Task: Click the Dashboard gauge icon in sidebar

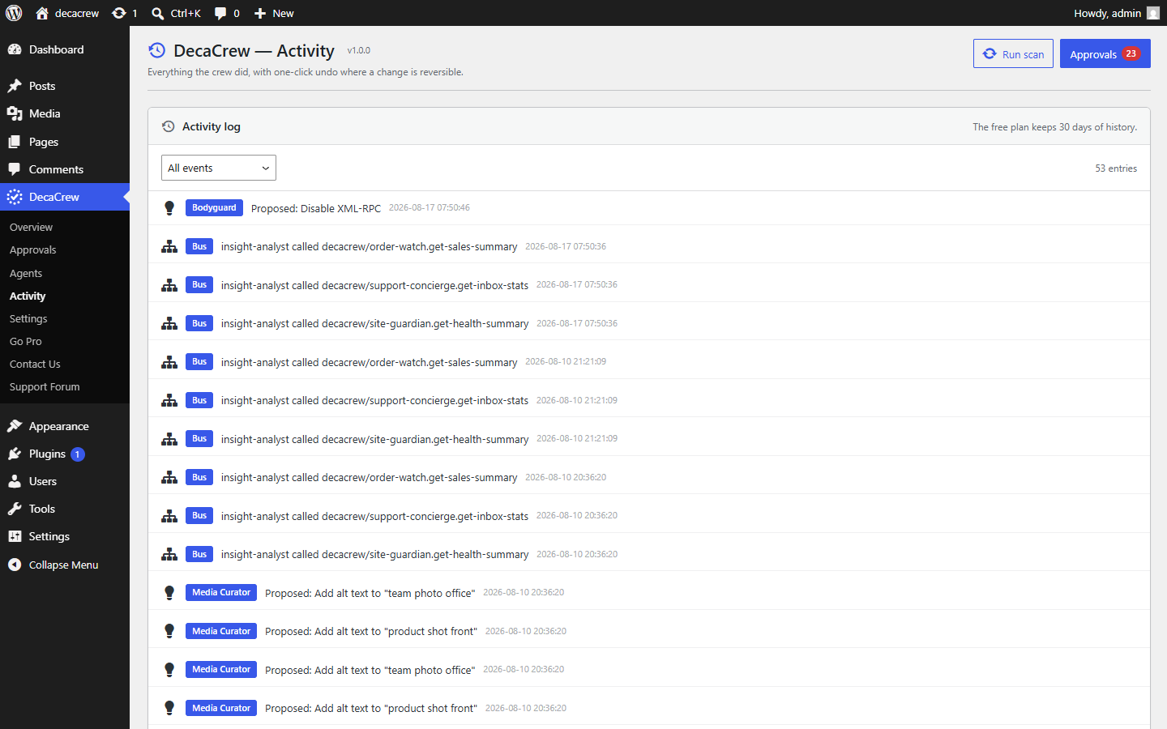Action: [x=15, y=49]
